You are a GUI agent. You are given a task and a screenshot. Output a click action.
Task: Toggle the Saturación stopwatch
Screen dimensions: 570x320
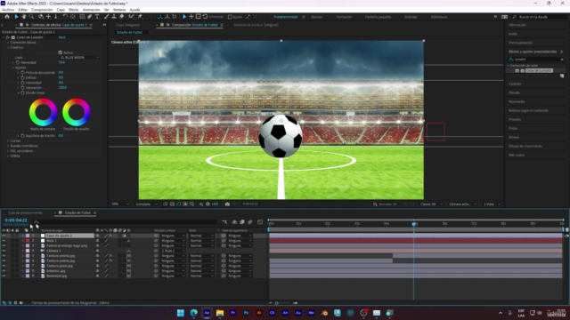tap(22, 87)
